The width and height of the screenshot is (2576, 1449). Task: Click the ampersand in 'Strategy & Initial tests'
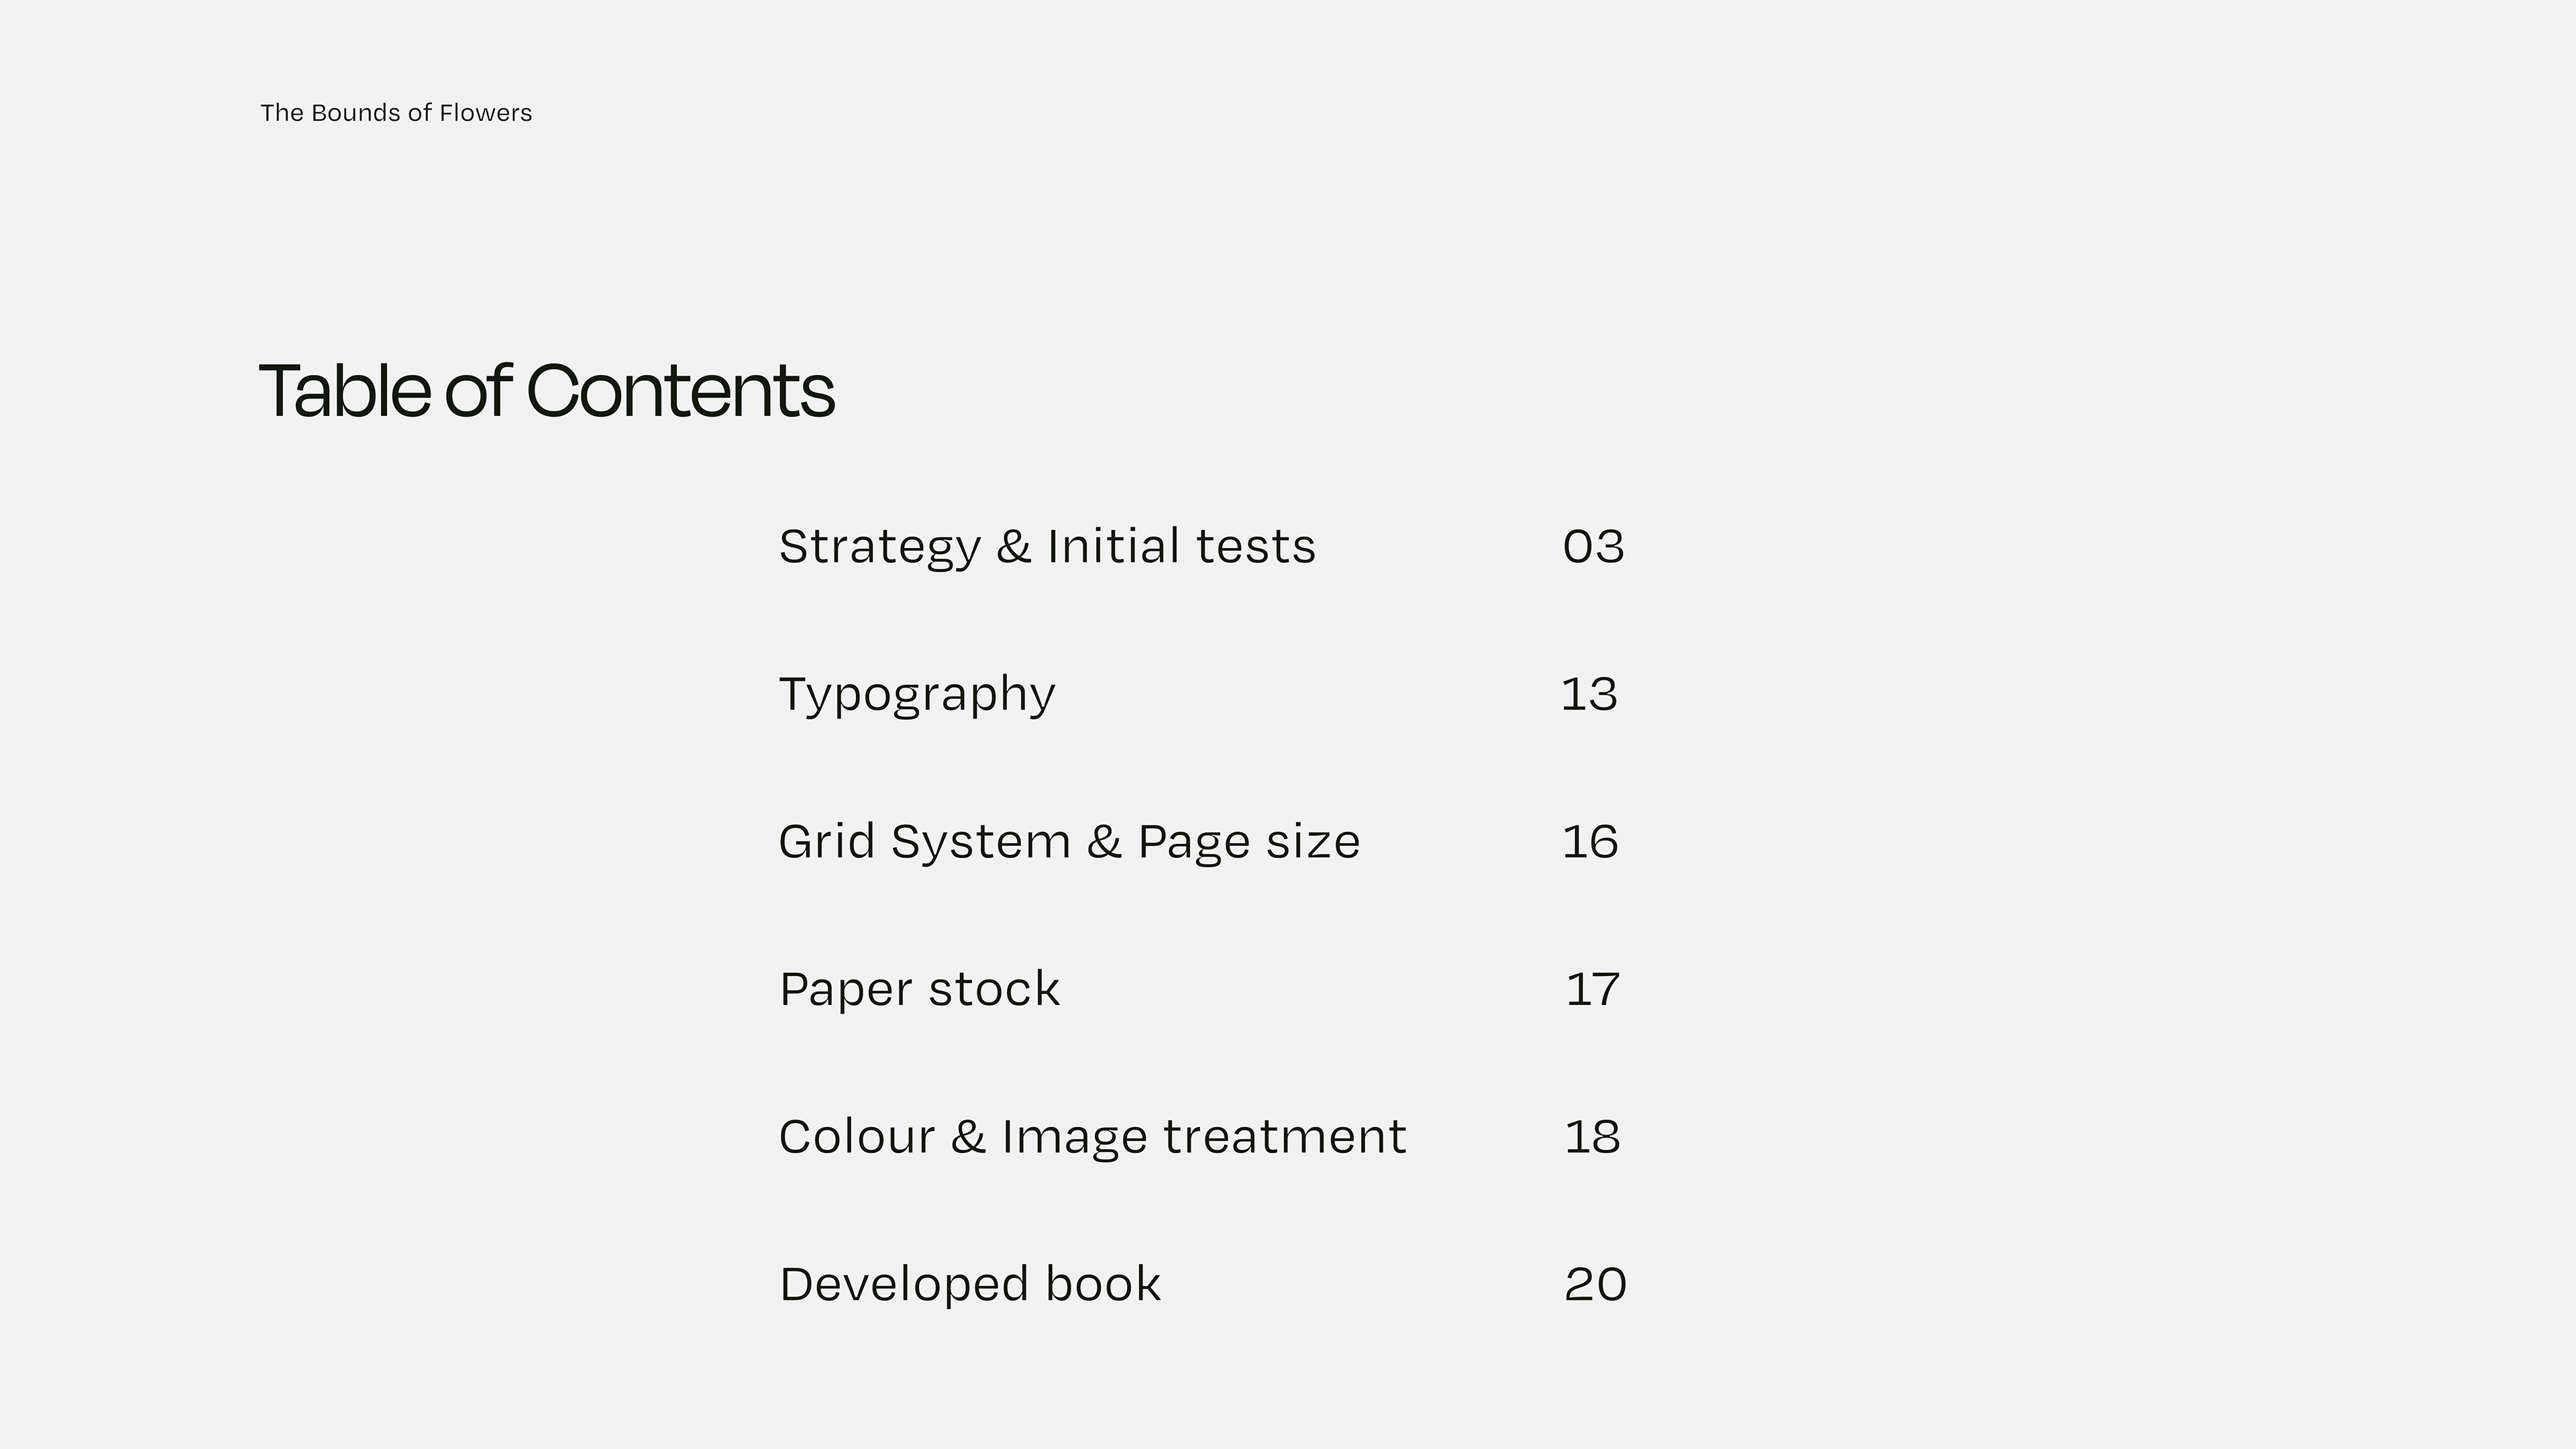click(1013, 547)
